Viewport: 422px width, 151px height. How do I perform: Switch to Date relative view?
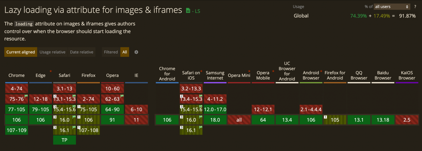82,52
